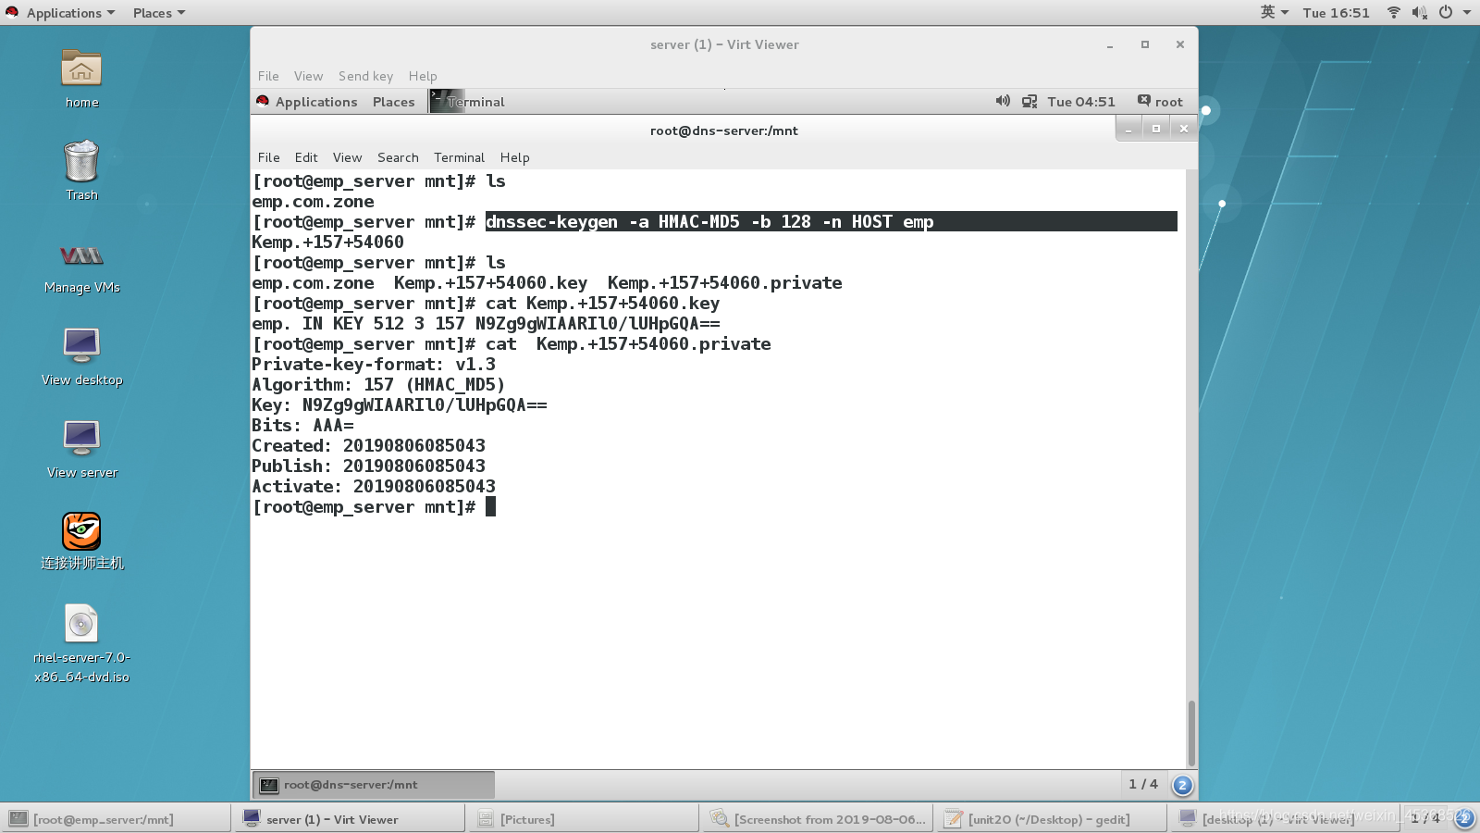
Task: Open the Trash desktop icon
Action: pos(81,161)
